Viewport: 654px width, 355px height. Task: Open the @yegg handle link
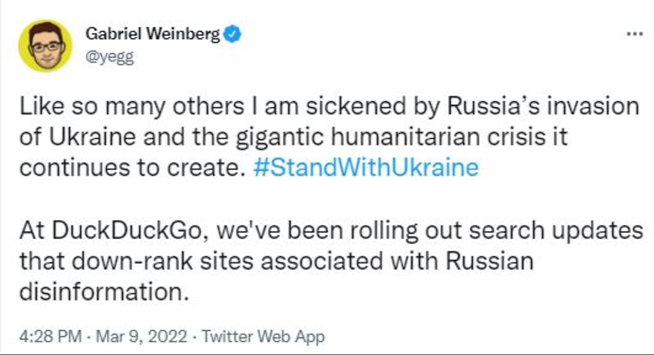(x=109, y=57)
